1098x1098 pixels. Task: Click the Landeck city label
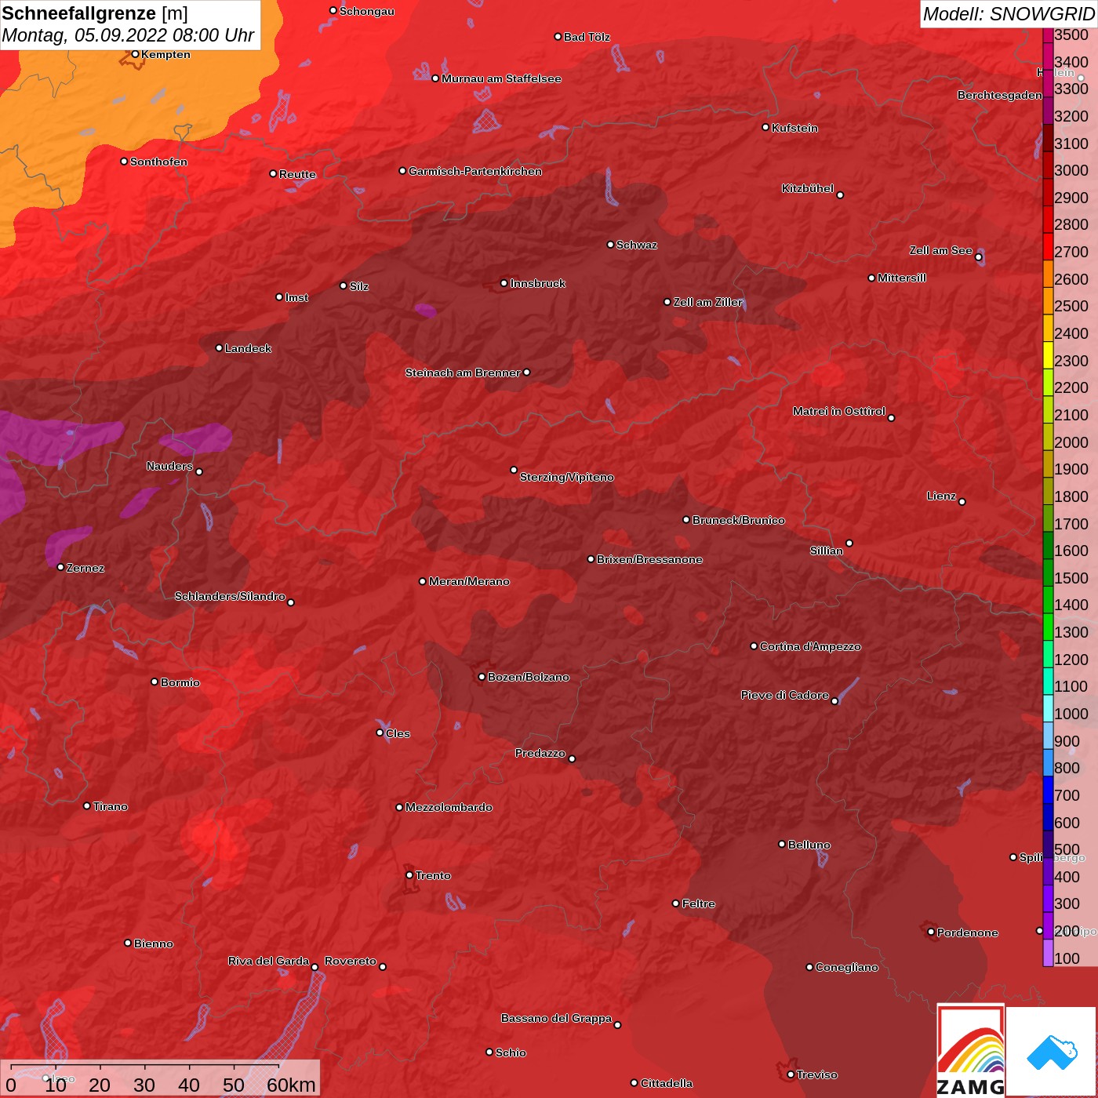(x=248, y=348)
